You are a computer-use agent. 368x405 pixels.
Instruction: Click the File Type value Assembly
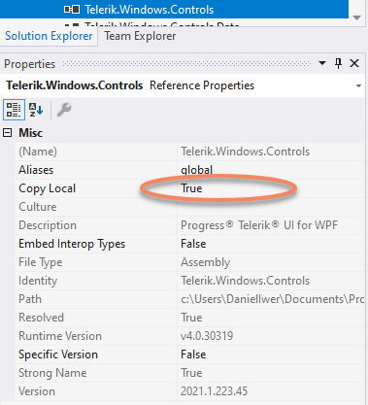[x=205, y=262]
